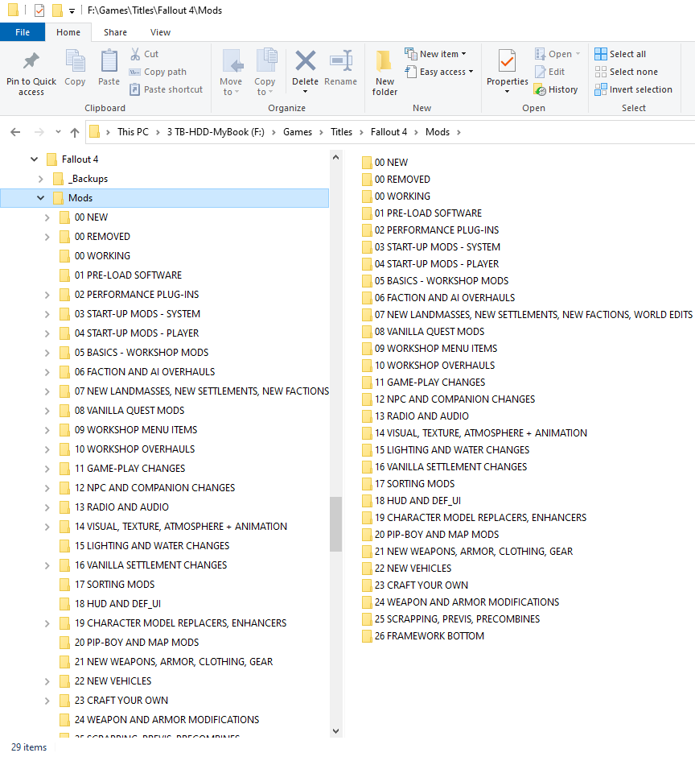695x757 pixels.
Task: Open the Customize Quick Access Toolbar dropdown
Action: pos(72,10)
